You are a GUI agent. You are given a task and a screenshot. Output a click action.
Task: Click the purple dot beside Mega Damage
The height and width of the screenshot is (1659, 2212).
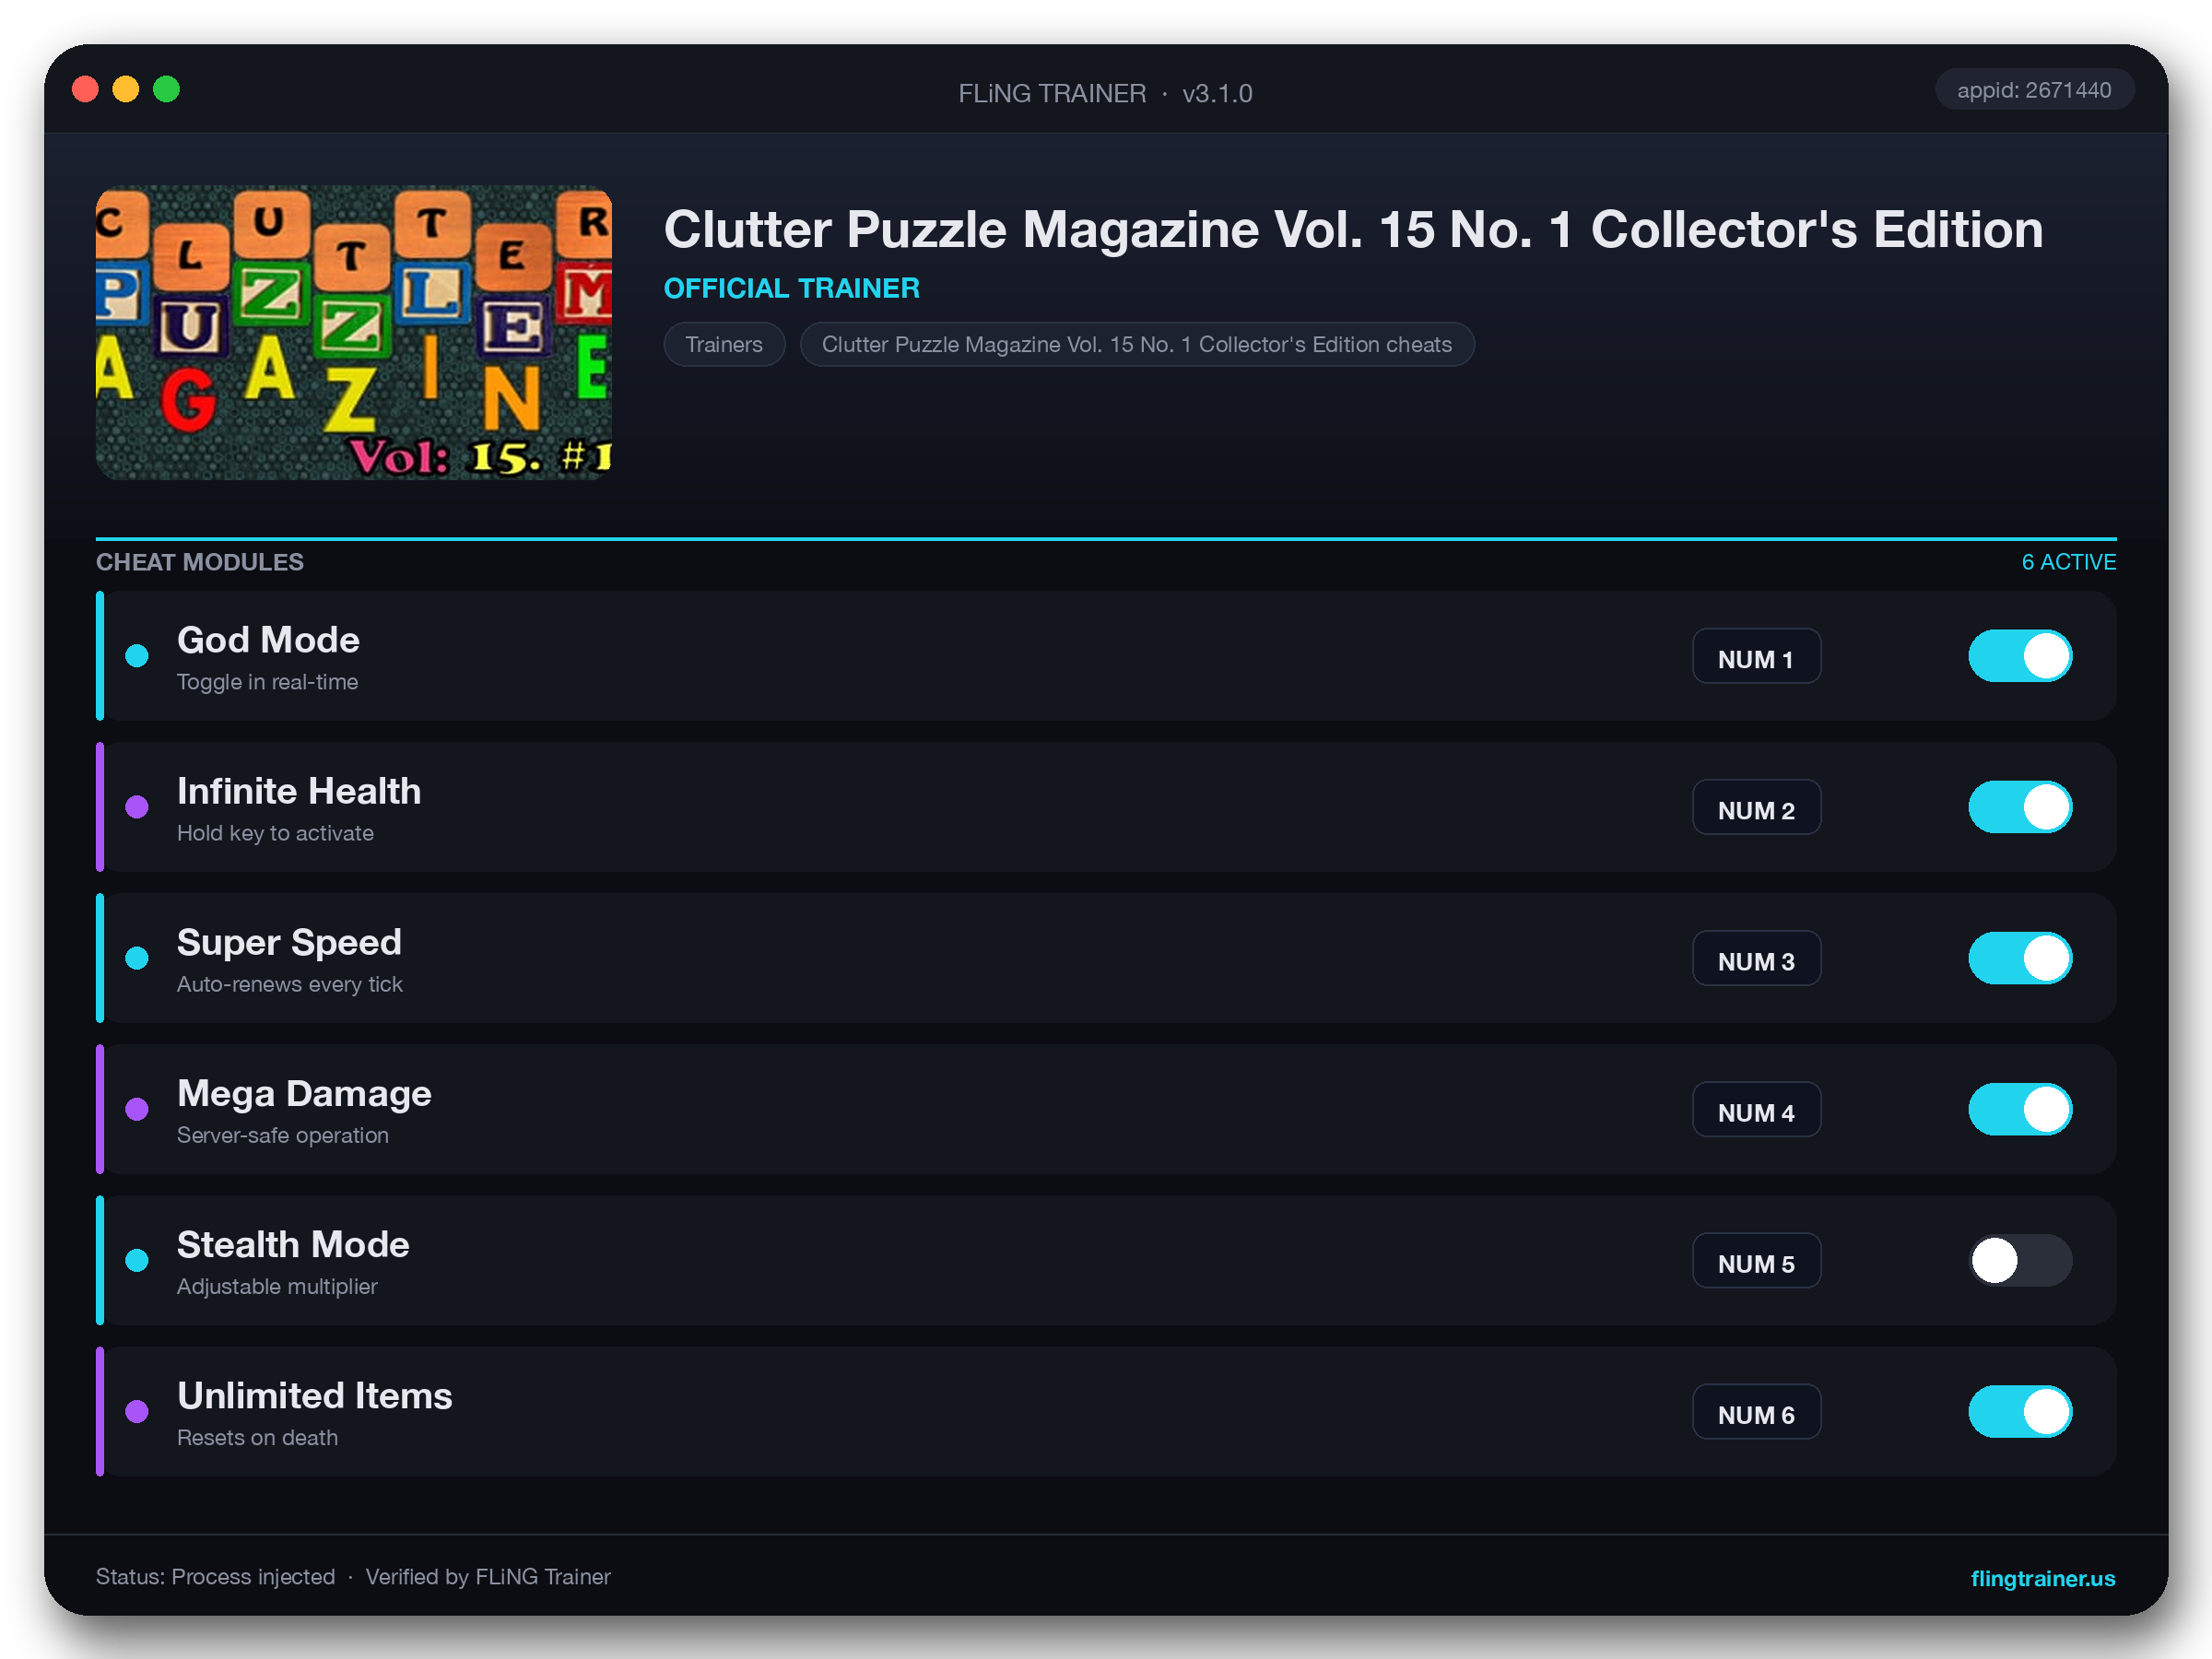[137, 1109]
